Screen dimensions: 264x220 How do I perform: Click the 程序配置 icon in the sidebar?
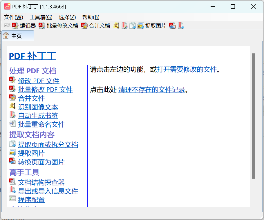[x=12, y=199]
